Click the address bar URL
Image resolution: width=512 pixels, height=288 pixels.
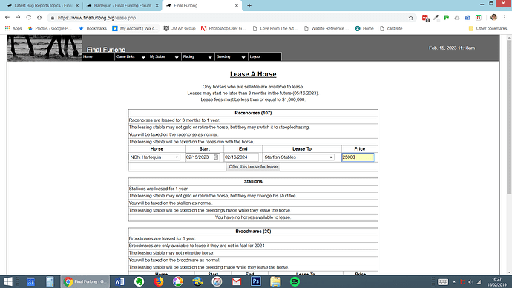96,18
